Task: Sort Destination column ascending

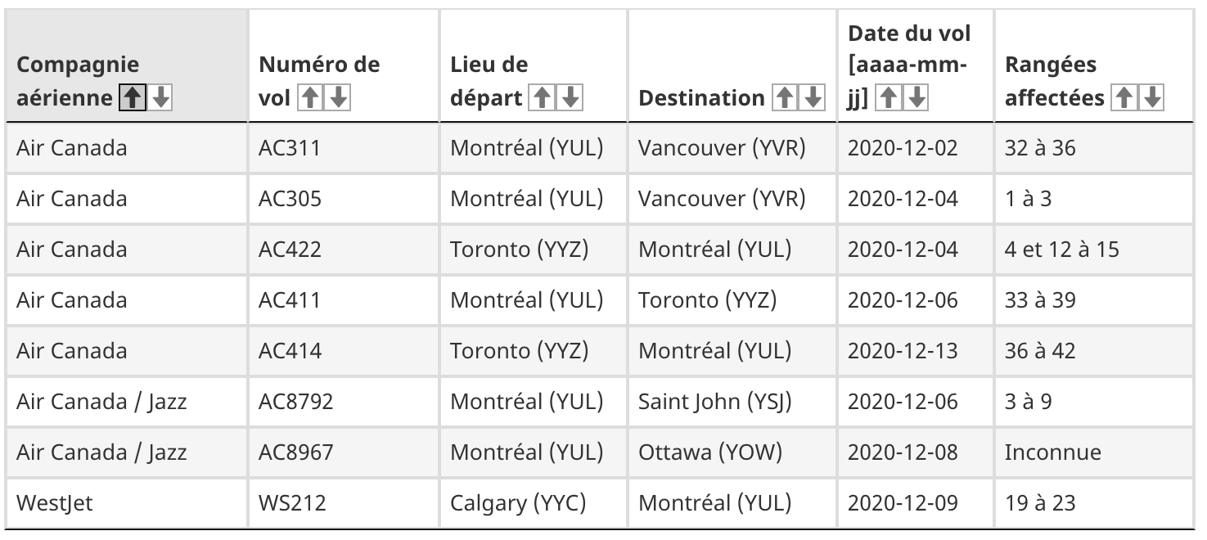Action: [x=783, y=98]
